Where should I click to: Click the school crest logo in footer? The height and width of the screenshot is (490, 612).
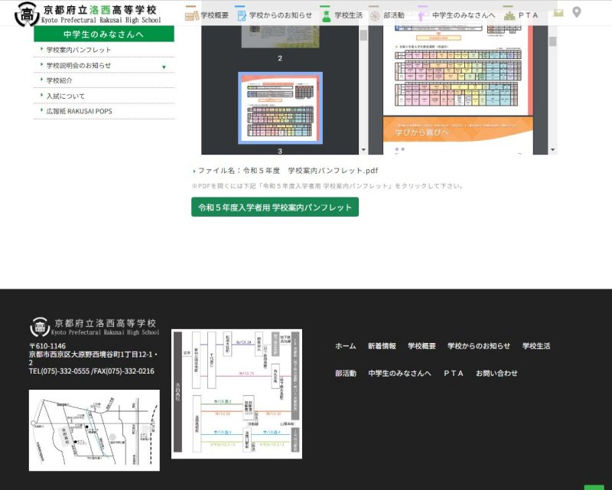click(40, 327)
